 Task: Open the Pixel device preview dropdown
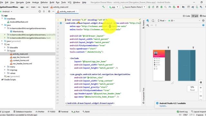[162, 21]
